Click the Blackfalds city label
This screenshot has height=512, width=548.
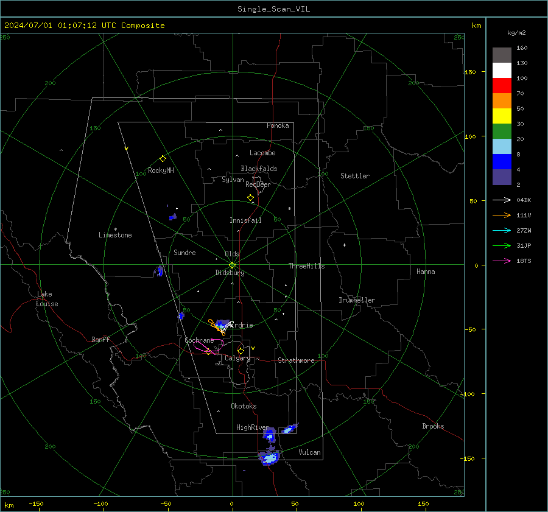259,169
